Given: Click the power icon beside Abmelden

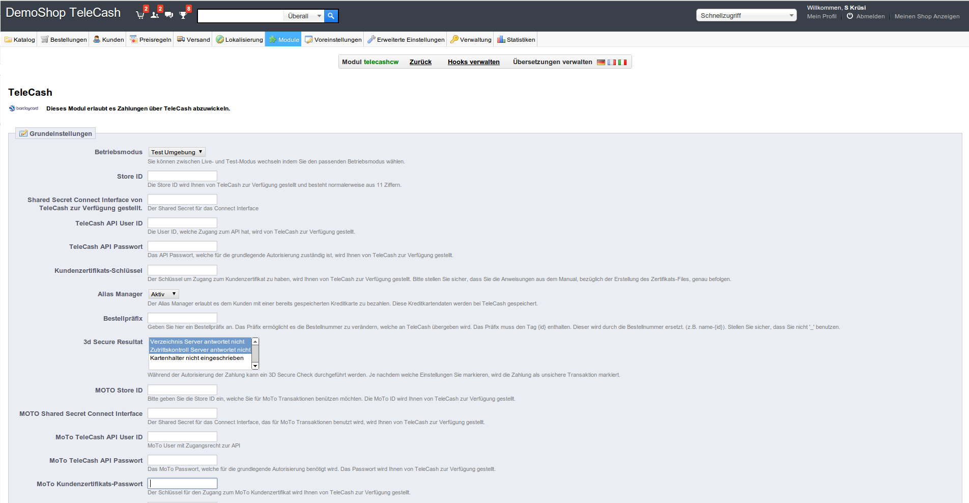Looking at the screenshot, I should pyautogui.click(x=850, y=16).
